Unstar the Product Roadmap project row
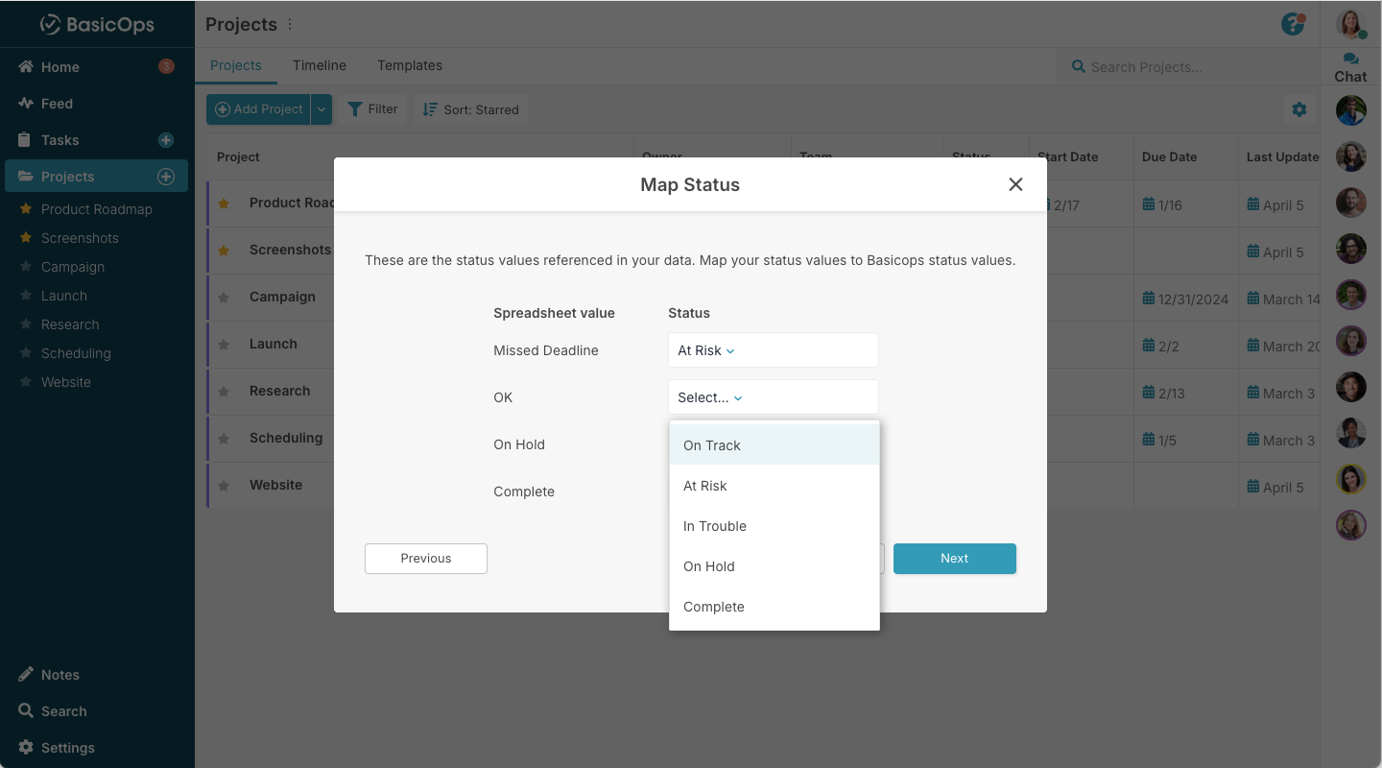 [x=224, y=204]
